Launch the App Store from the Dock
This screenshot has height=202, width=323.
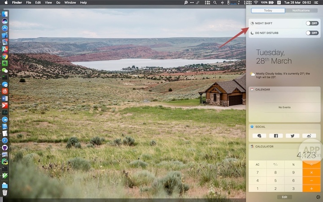5,28
